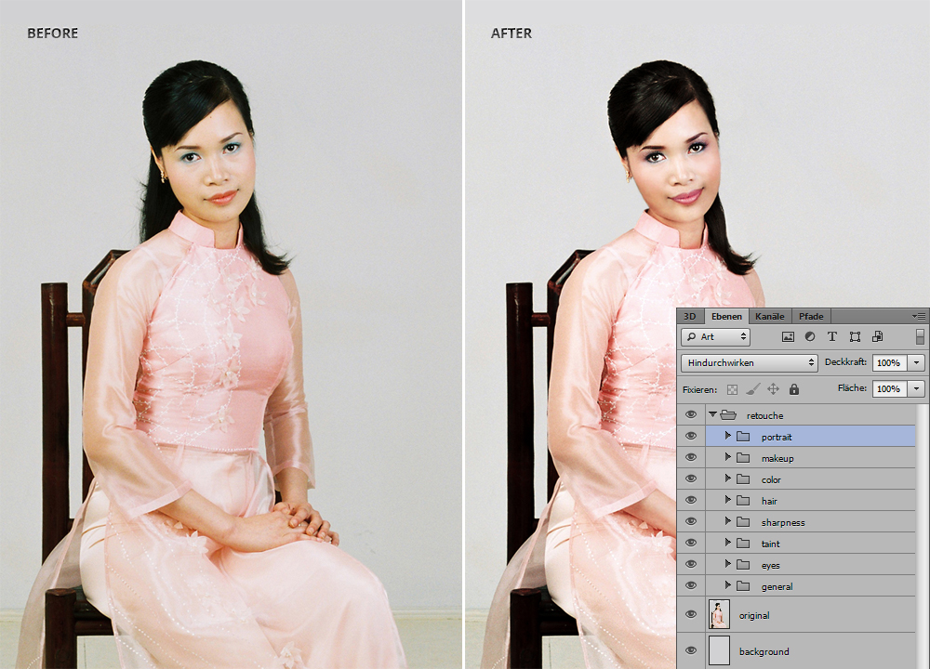Switch to the 3D tab
Viewport: 930px width, 669px height.
[x=690, y=317]
